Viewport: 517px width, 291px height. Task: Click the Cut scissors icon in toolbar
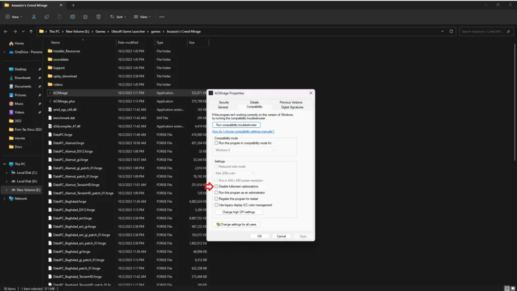click(x=34, y=17)
